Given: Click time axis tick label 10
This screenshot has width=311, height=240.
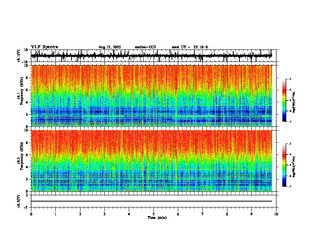Looking at the screenshot, I should [x=276, y=214].
